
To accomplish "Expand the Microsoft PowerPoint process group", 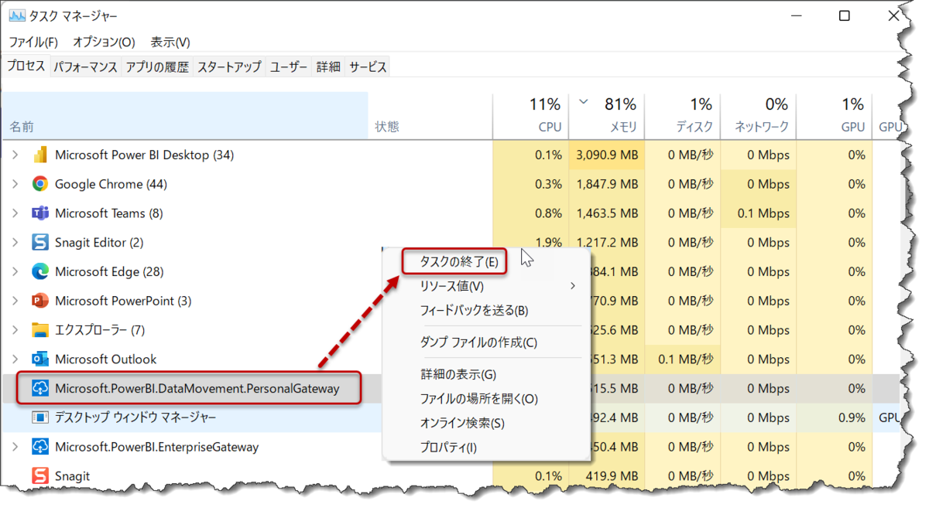I will (15, 301).
